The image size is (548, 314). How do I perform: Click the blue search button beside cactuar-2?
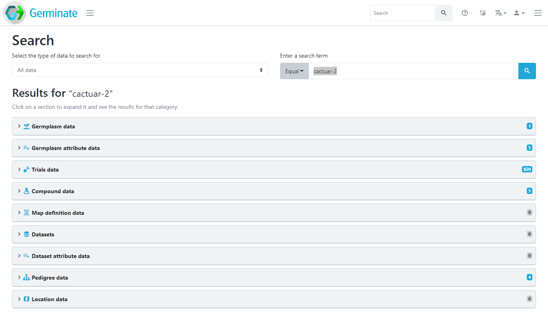(527, 71)
